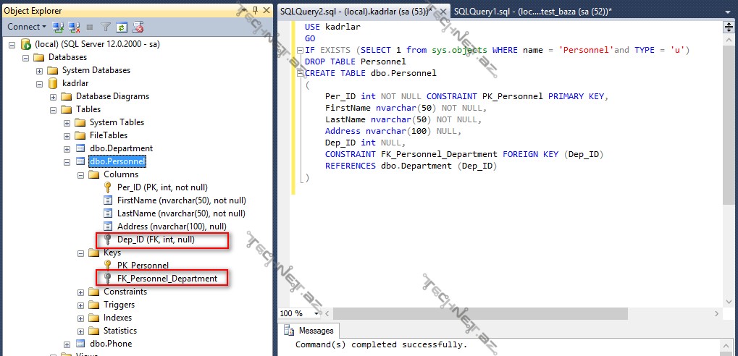Screen dimensions: 738x356
Task: Open the document tab list dropdown arrow
Action: click(729, 11)
